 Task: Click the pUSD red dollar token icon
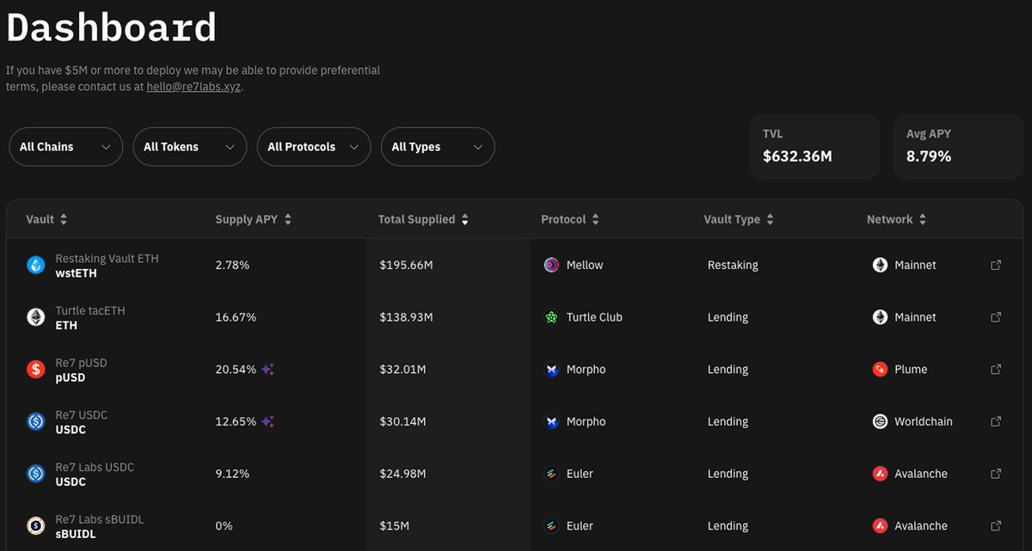[x=35, y=370]
